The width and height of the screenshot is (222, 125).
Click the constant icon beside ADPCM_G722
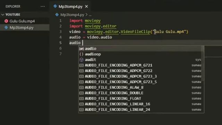pos(82,71)
